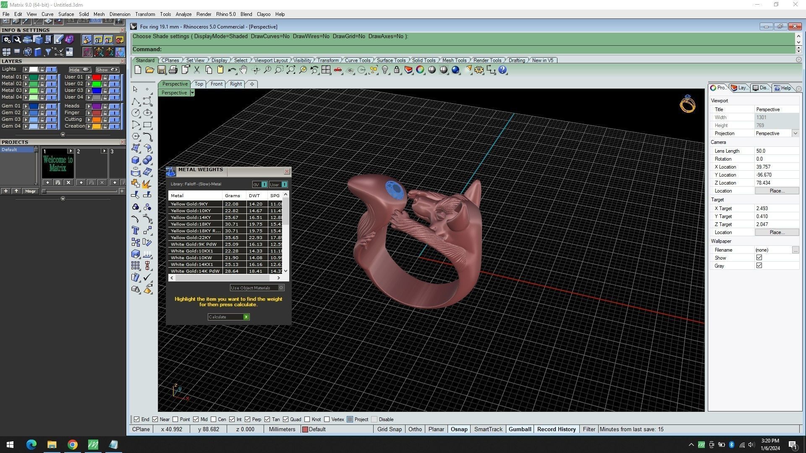
Task: Click the padlock Lock objects icon
Action: (397, 70)
